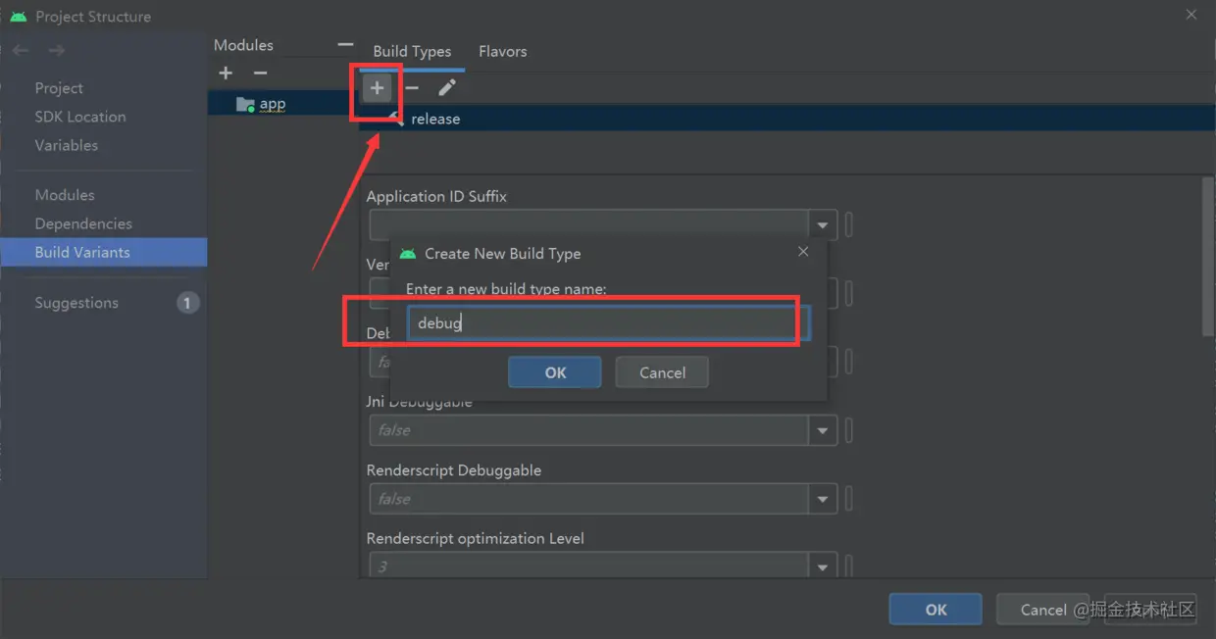Open the Suggestions section
The height and width of the screenshot is (639, 1216).
tap(76, 303)
